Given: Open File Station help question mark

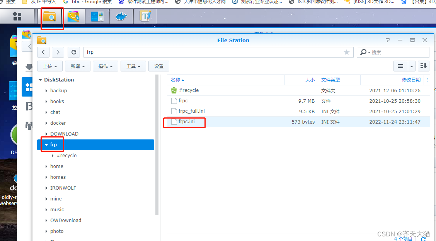Looking at the screenshot, I should point(388,40).
